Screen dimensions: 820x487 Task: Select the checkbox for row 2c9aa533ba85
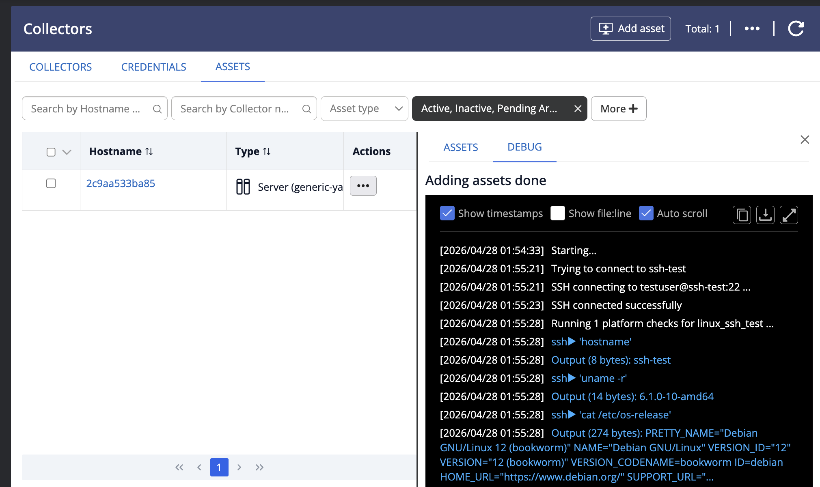(x=51, y=183)
